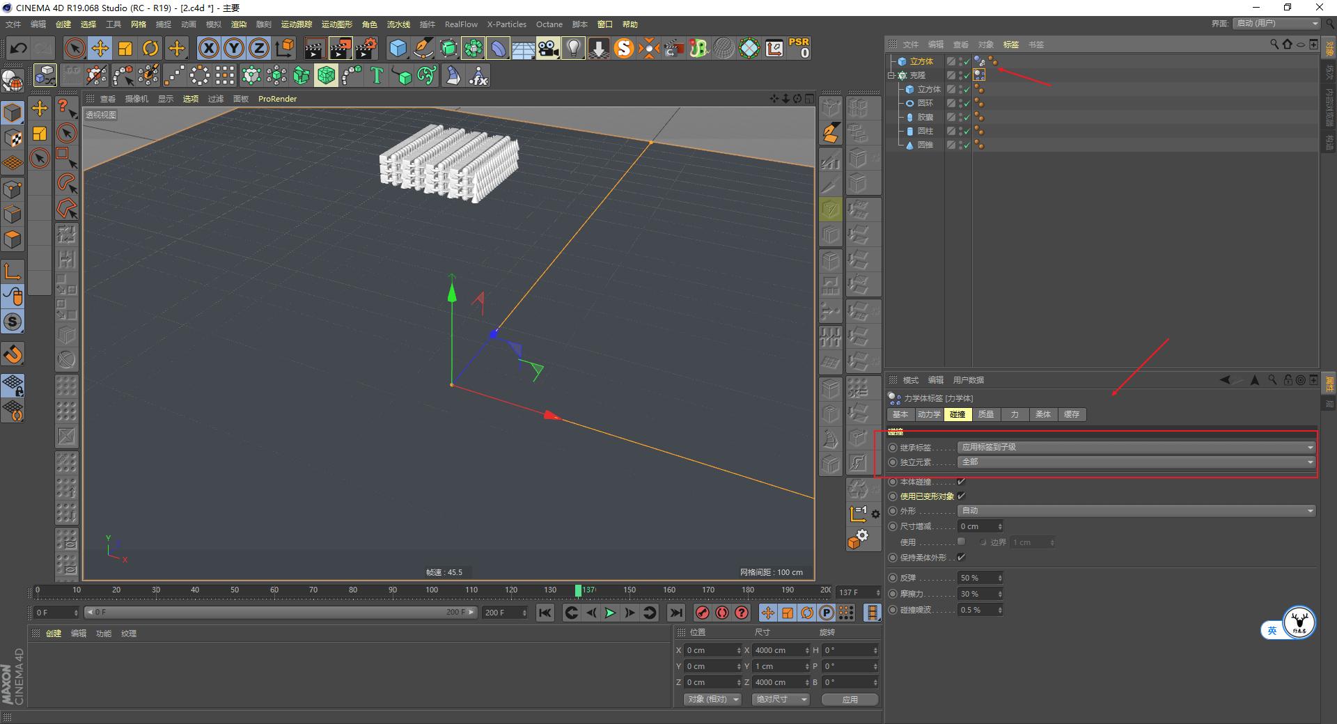The height and width of the screenshot is (724, 1337).
Task: Select the Move tool icon
Action: 100,48
